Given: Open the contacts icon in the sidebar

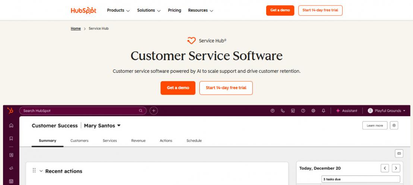Looking at the screenshot, I should tap(11, 155).
